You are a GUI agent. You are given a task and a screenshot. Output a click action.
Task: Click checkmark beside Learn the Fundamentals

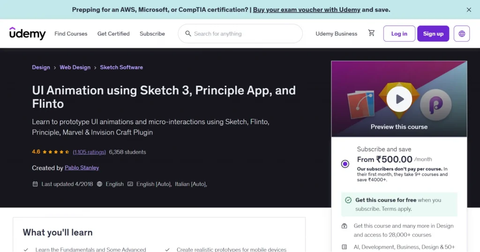[x=26, y=250]
